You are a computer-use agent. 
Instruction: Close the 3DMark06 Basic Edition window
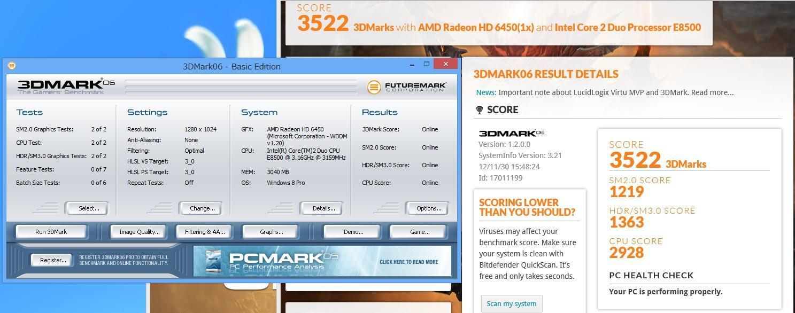445,64
